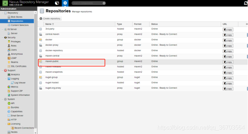
Task: Open Blob Stores in sidebar
Action: (16, 17)
